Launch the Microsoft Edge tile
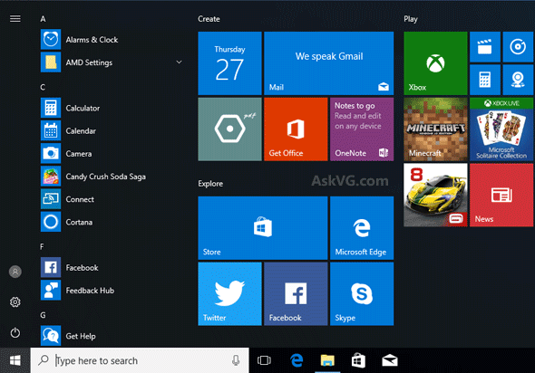 pos(362,228)
